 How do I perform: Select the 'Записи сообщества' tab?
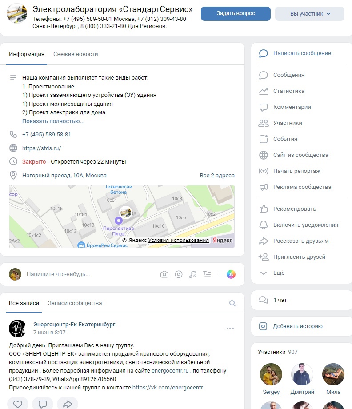75,303
